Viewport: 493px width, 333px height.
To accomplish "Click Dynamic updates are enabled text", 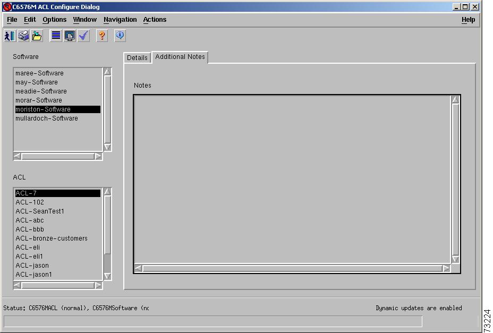I will [x=419, y=308].
